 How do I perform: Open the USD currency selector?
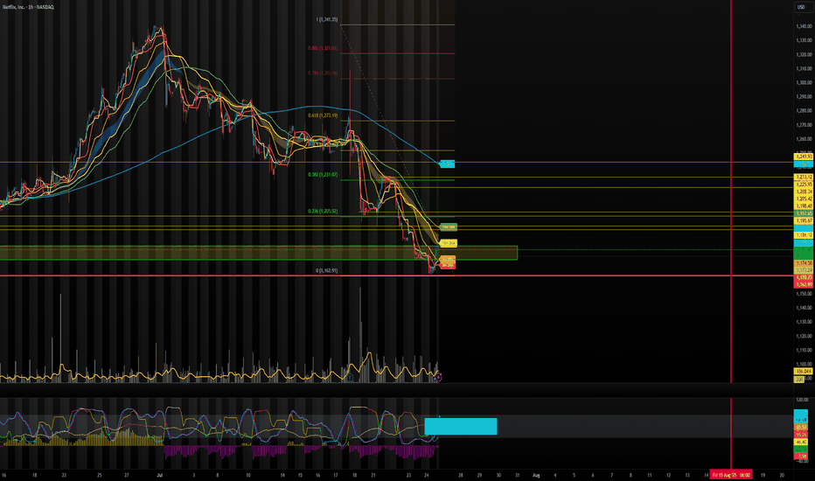coord(801,7)
